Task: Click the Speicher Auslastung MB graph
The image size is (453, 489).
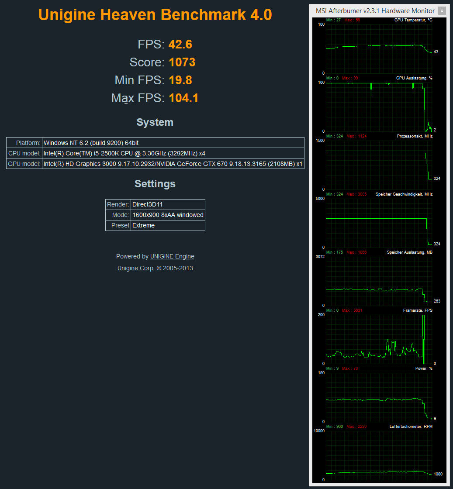Action: tap(379, 281)
